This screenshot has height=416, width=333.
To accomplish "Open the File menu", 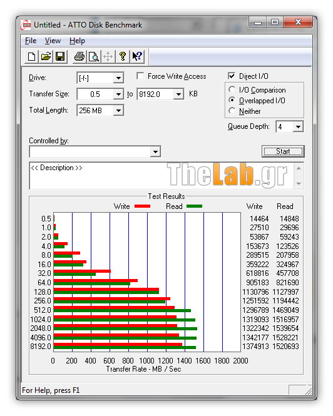I will tap(31, 41).
